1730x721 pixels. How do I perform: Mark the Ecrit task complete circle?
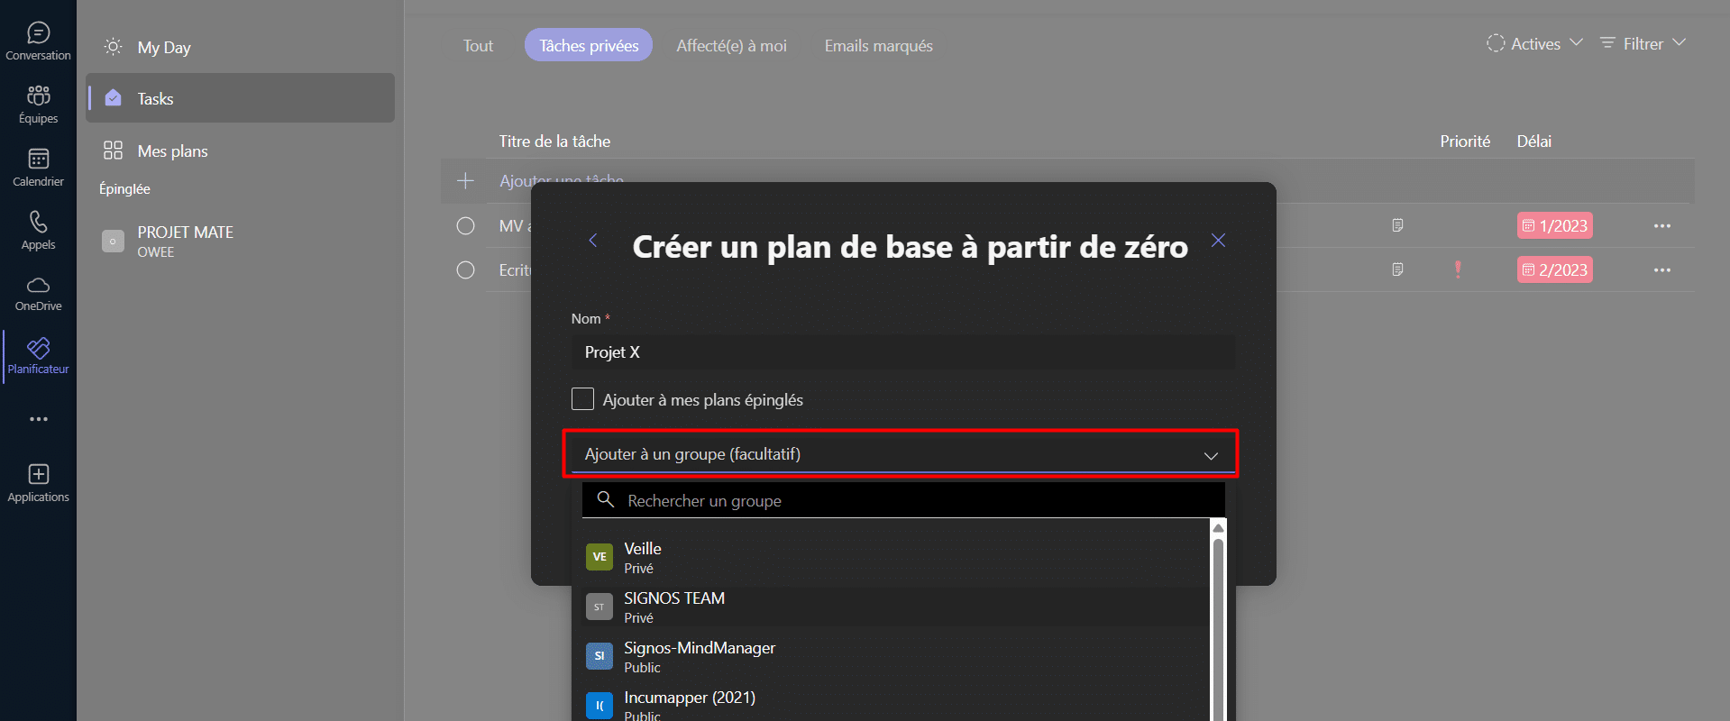pyautogui.click(x=465, y=270)
